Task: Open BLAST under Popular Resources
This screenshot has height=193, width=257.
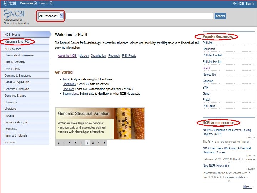Action: (207, 68)
